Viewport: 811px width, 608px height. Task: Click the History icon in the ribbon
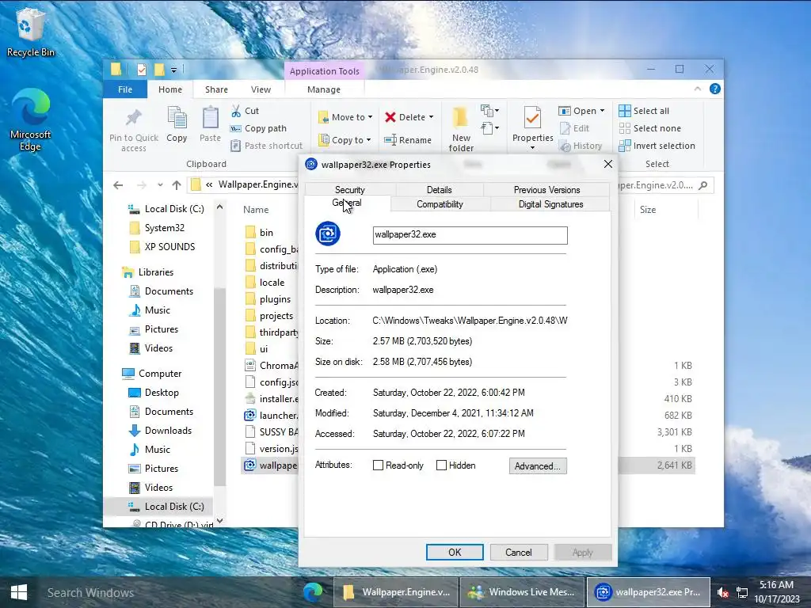tap(565, 146)
